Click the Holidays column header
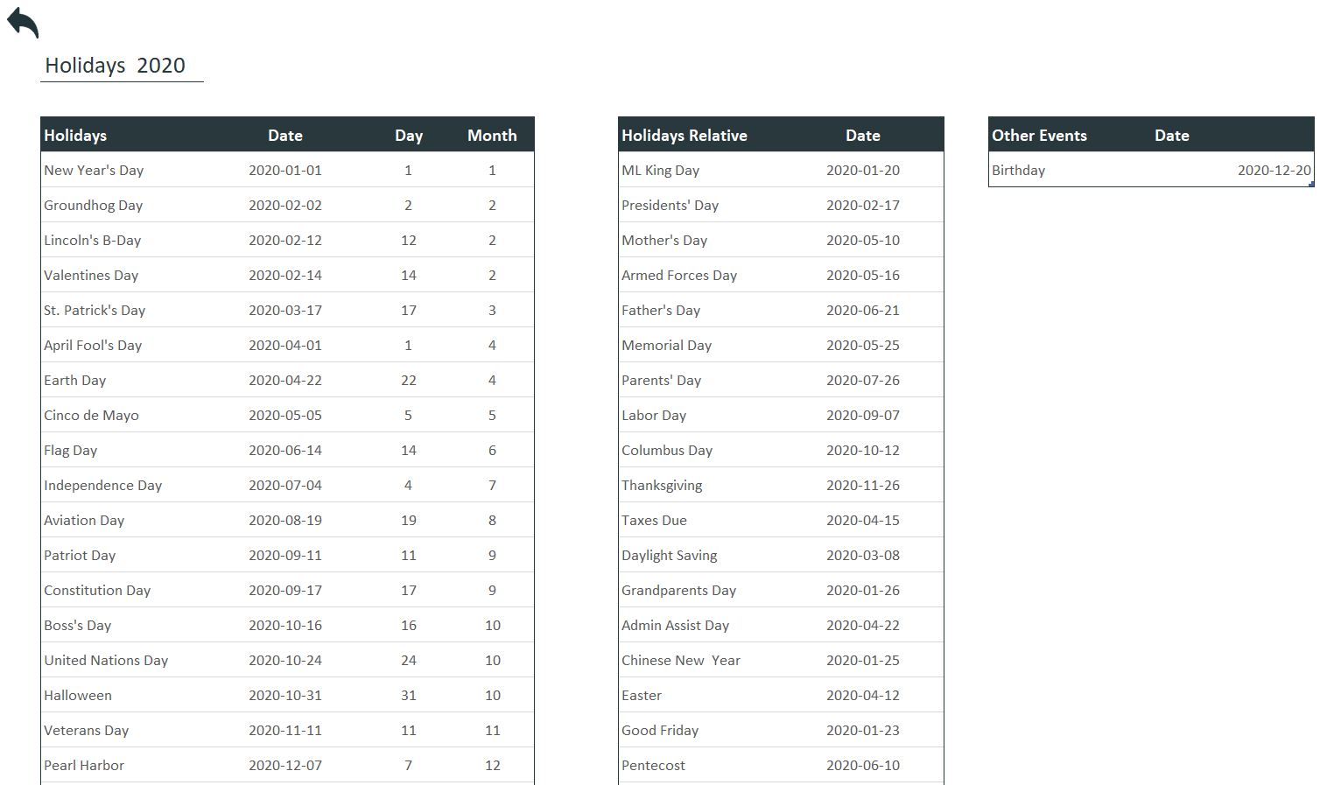Viewport: 1341px width, 785px height. click(75, 136)
